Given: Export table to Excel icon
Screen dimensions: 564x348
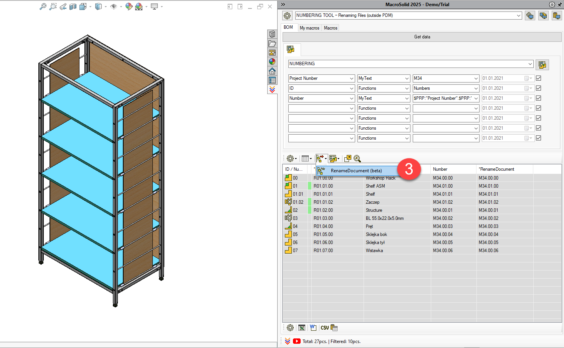Looking at the screenshot, I should coord(302,328).
